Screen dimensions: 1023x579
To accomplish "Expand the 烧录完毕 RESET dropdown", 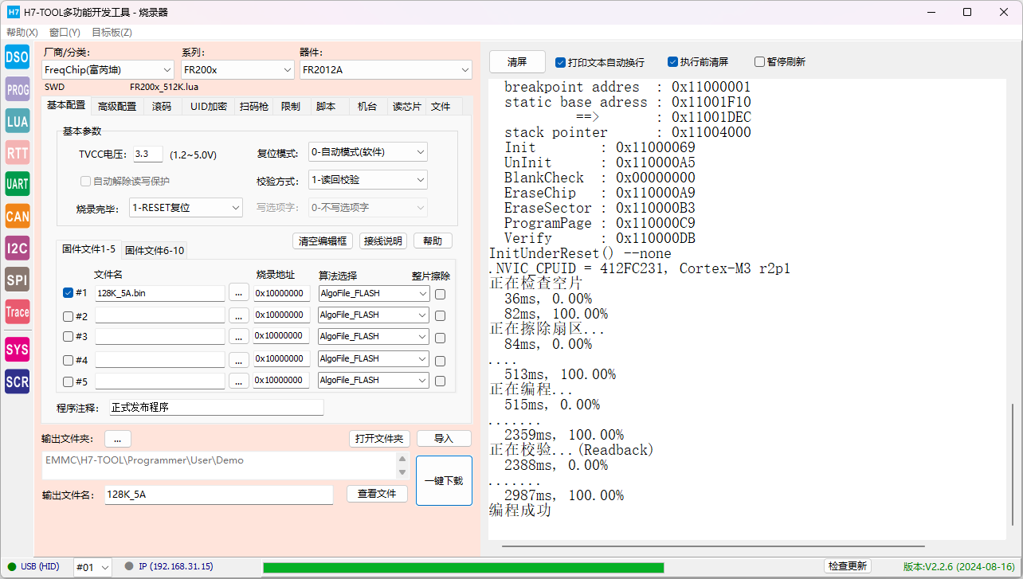I will pyautogui.click(x=186, y=208).
